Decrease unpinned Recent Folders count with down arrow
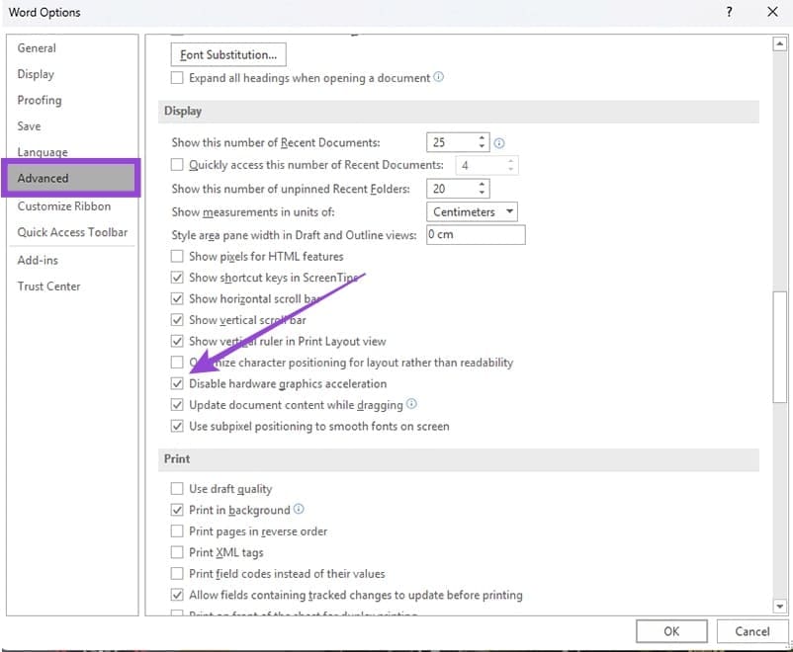793x652 pixels. coord(482,193)
